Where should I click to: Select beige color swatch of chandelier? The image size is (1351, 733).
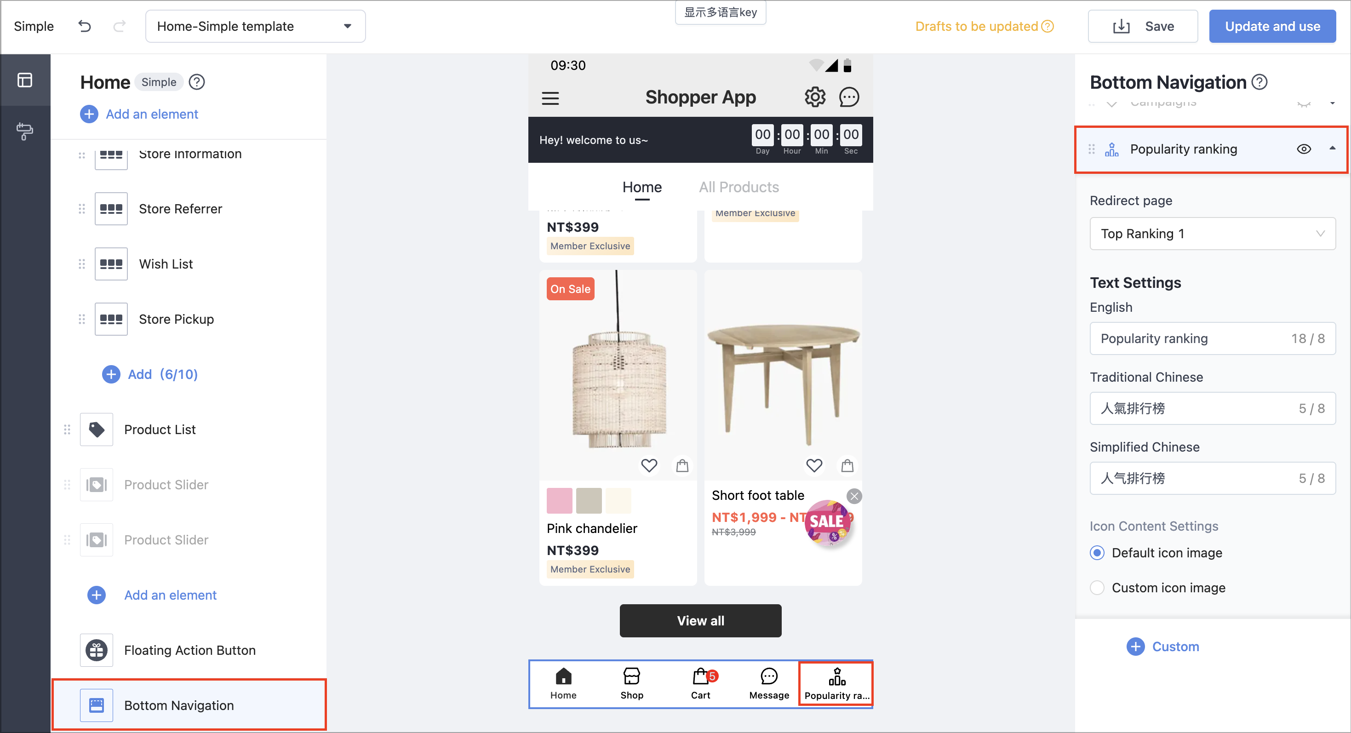coord(589,500)
